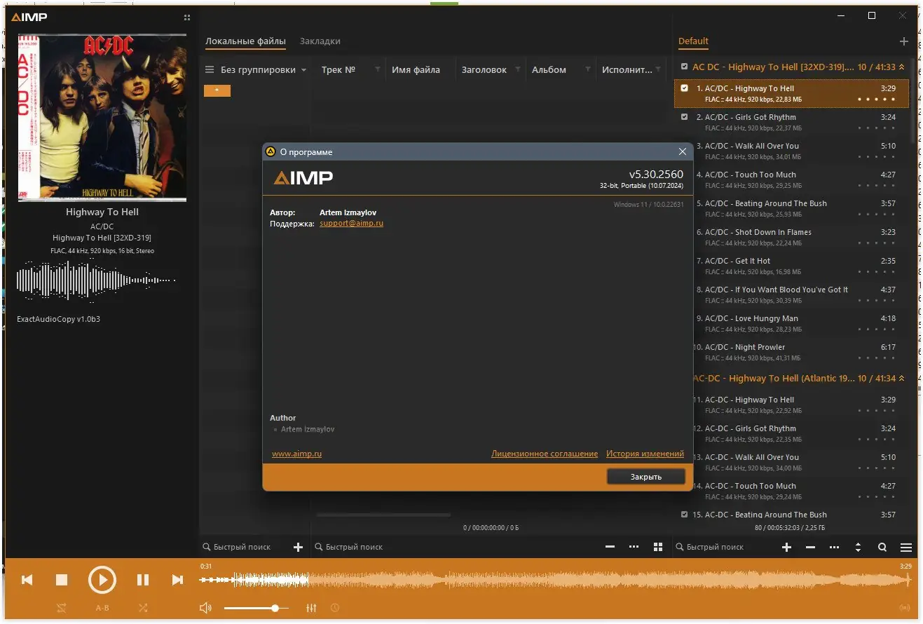The height and width of the screenshot is (624, 923).
Task: Open the file list more options dots
Action: 634,547
